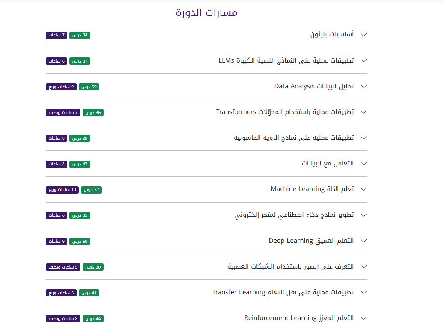This screenshot has width=444, height=335.
Task: Open the أساسيات بايثون track title
Action: pyautogui.click(x=332, y=35)
